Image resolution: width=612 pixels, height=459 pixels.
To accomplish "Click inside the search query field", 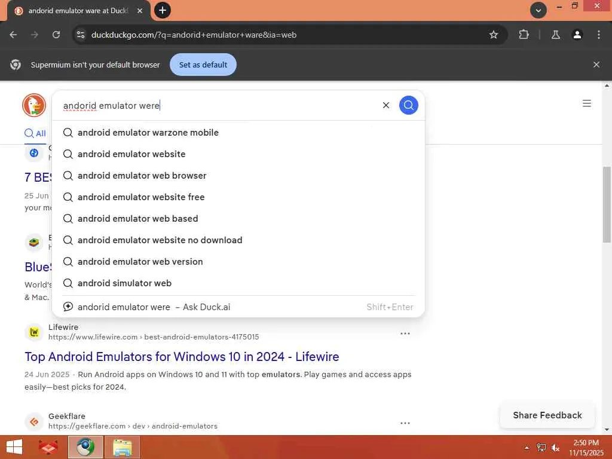I will pos(219,105).
